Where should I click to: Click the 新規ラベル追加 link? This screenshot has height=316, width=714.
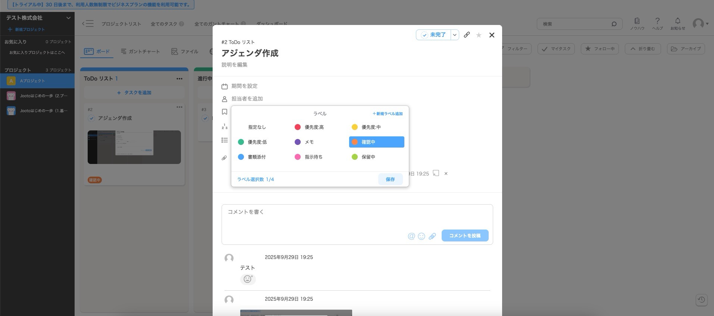(x=388, y=114)
